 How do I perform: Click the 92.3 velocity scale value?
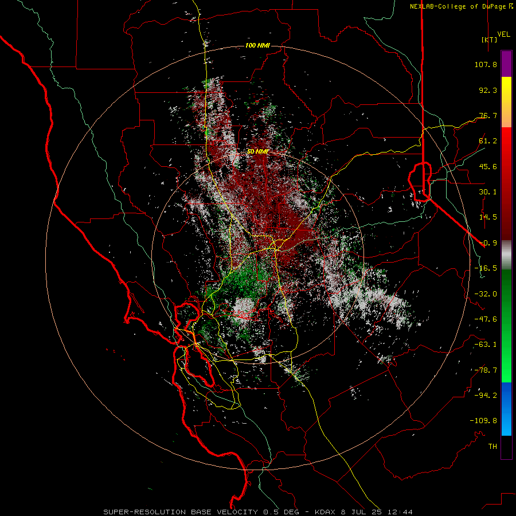tap(488, 90)
